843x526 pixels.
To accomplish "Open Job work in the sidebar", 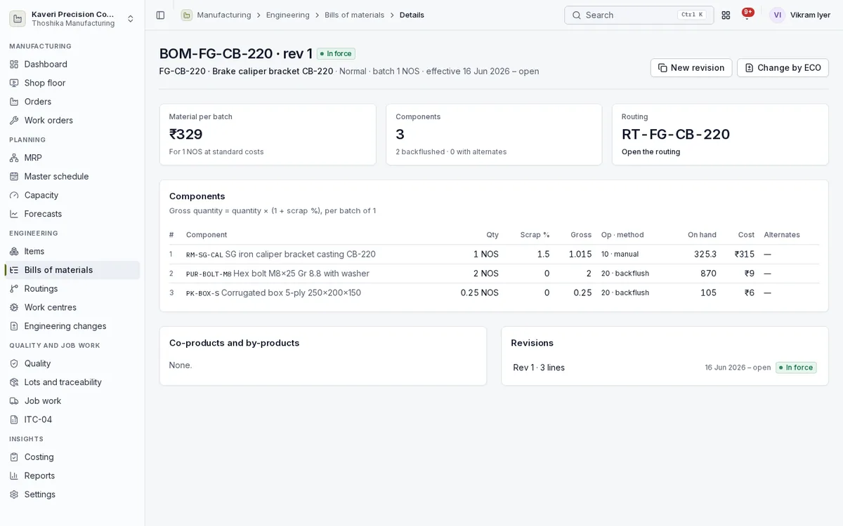I will pos(72,401).
